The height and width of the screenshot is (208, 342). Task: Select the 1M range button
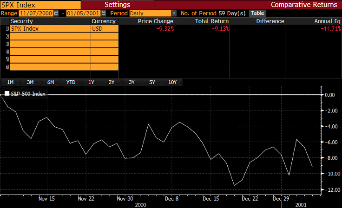(x=10, y=82)
